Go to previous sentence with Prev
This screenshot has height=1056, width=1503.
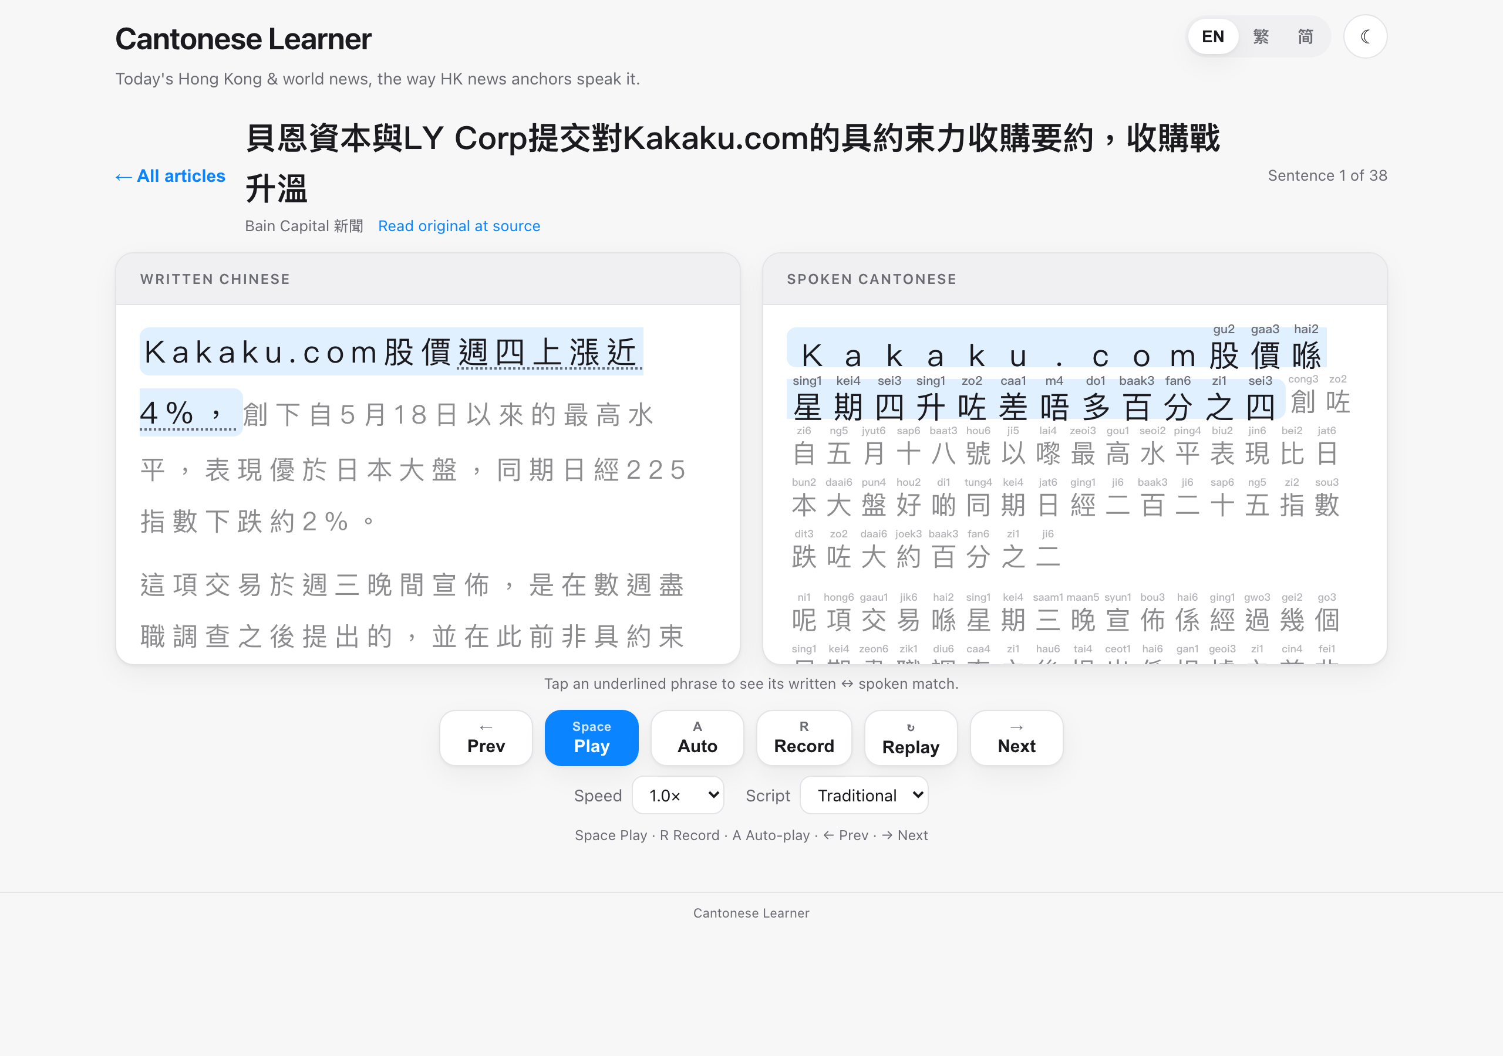coord(486,738)
